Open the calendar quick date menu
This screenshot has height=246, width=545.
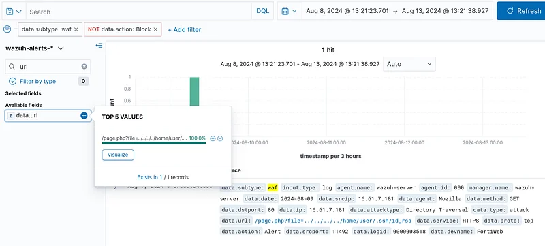289,11
